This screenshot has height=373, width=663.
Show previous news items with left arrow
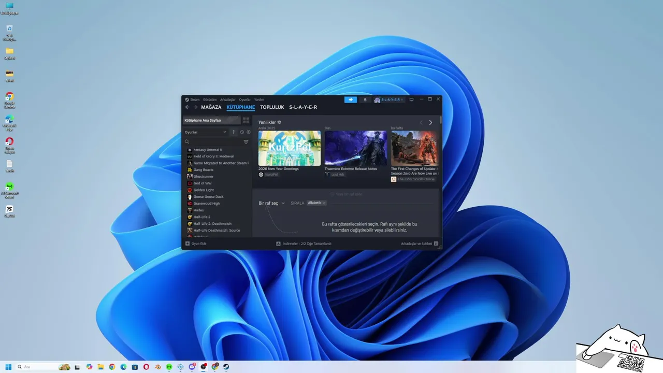pos(421,123)
